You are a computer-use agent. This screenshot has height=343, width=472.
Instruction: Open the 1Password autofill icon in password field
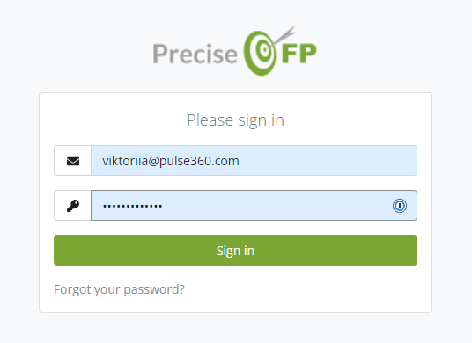coord(400,206)
